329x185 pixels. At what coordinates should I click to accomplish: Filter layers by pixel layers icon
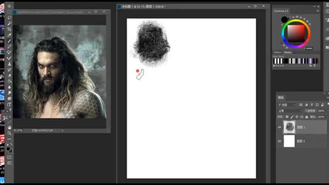point(300,104)
